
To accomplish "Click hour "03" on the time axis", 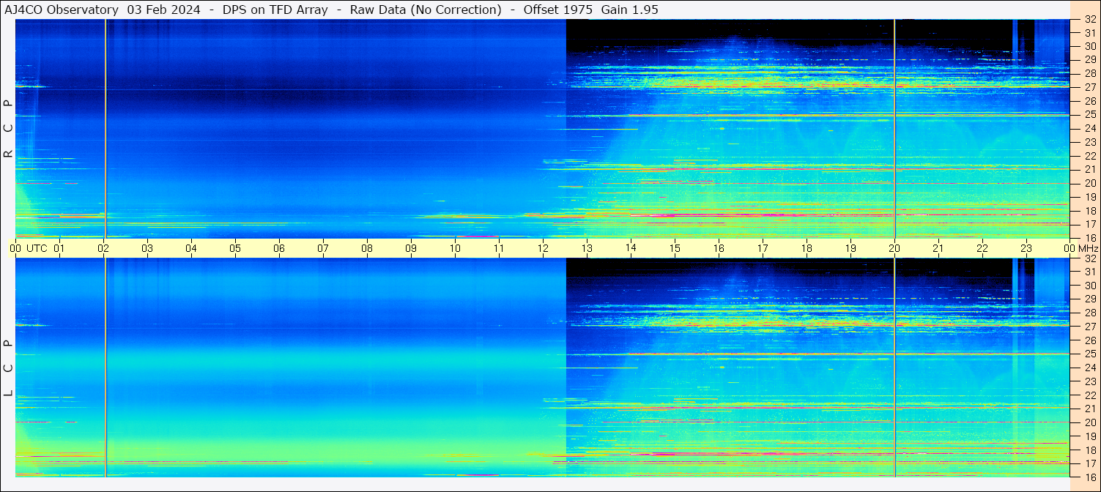I will (x=147, y=248).
